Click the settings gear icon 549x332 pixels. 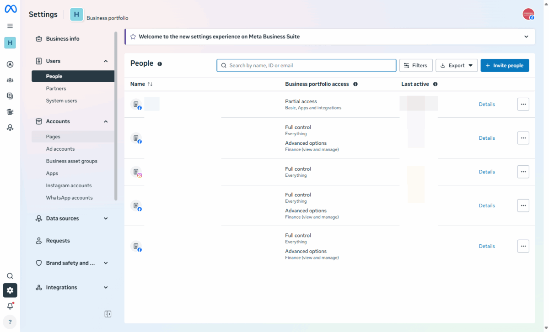pyautogui.click(x=10, y=290)
